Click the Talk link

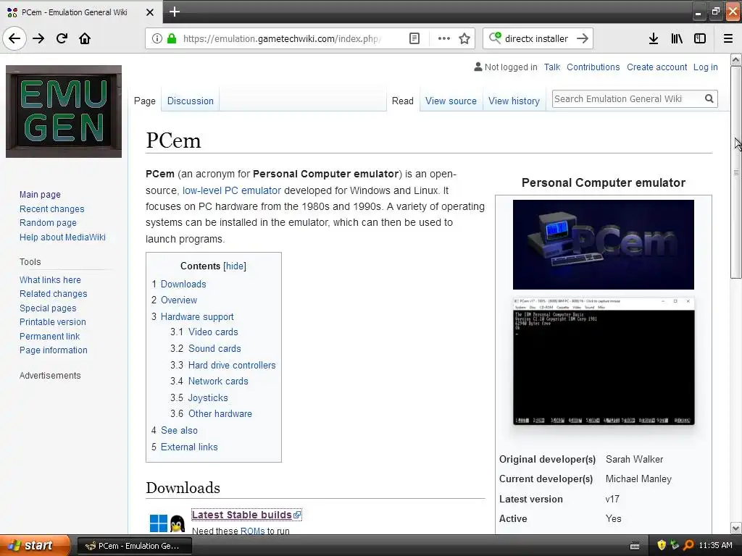(551, 67)
